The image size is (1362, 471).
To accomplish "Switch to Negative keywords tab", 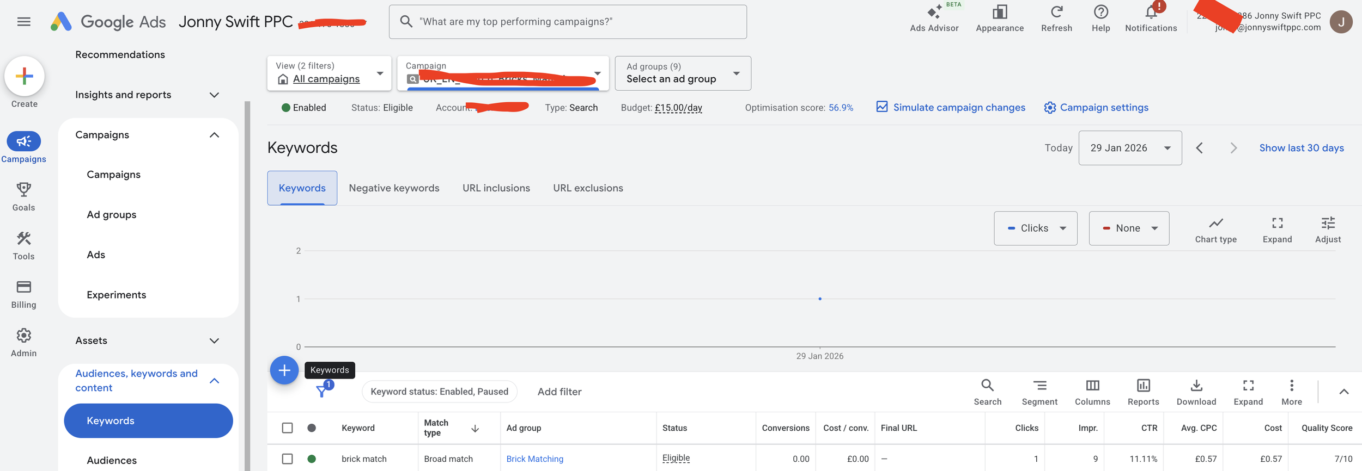I will click(x=394, y=188).
